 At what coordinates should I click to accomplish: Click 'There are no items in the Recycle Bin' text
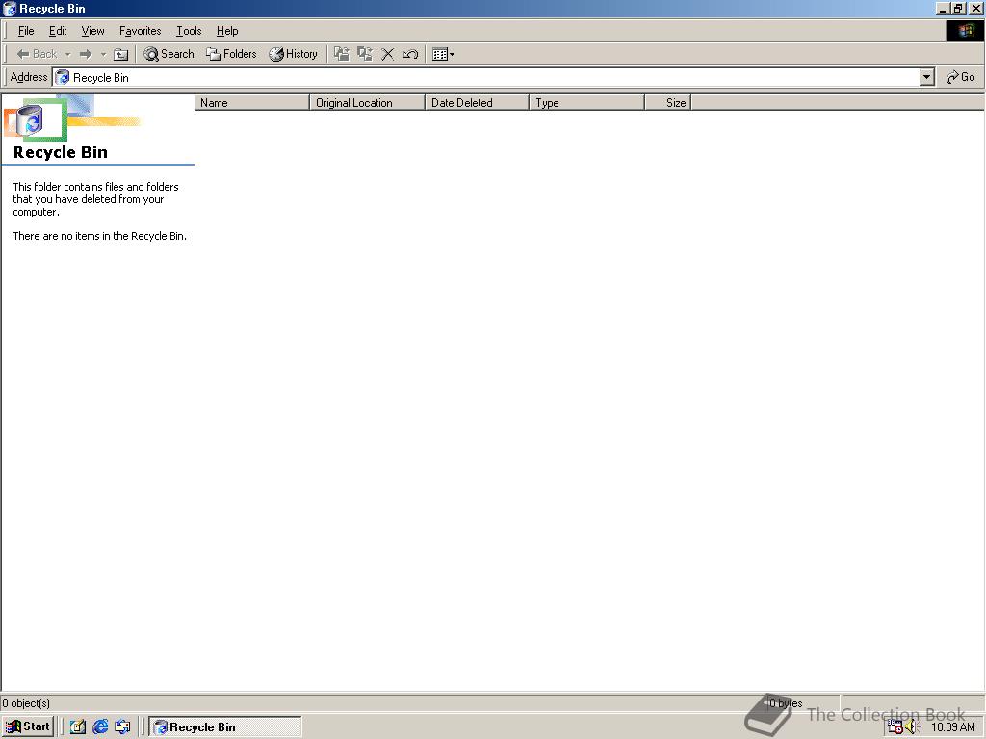pos(100,236)
